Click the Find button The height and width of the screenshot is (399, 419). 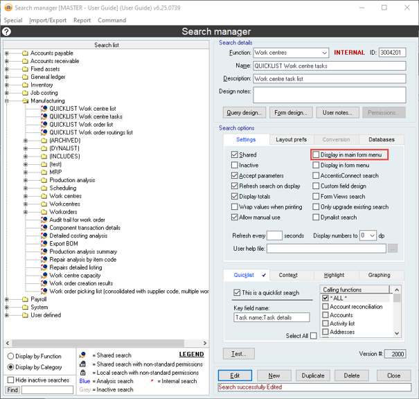[x=12, y=390]
